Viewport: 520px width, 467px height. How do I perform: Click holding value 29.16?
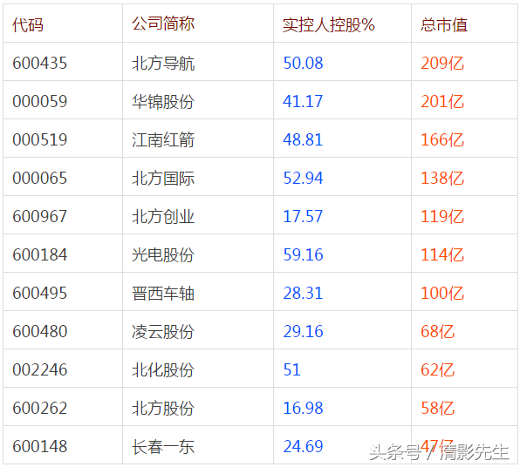303,331
